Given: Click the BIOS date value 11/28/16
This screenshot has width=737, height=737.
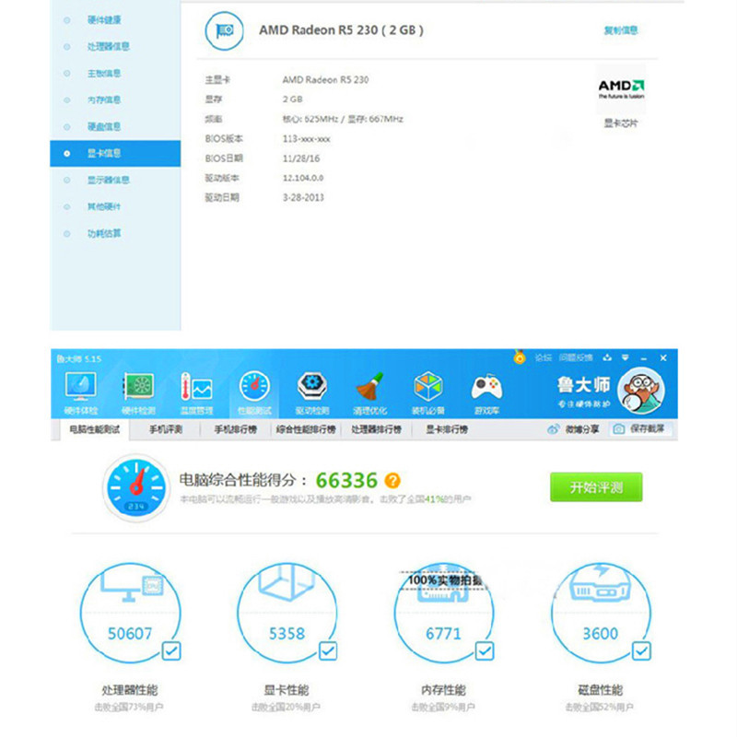Looking at the screenshot, I should click(x=301, y=158).
